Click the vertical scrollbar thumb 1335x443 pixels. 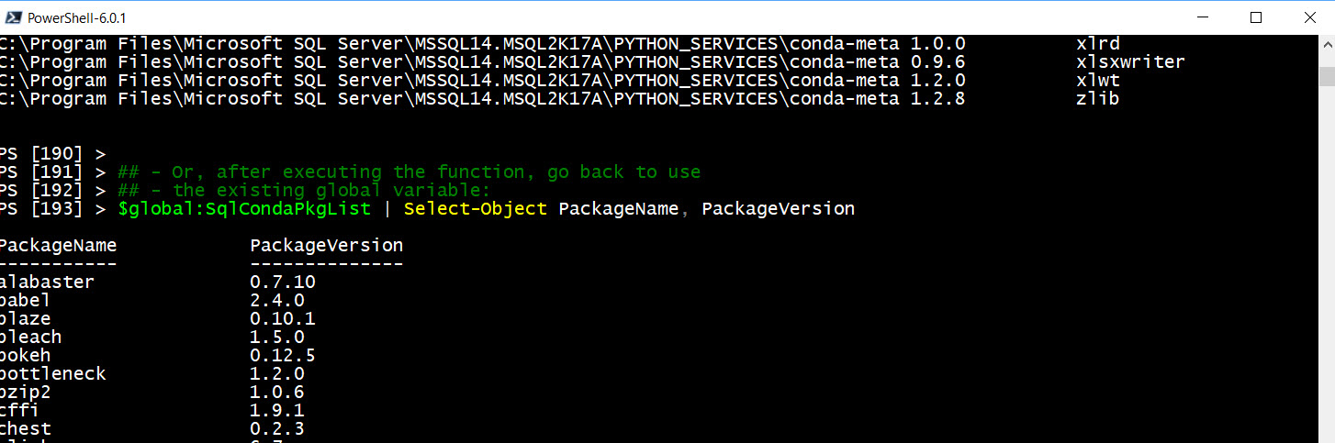[1327, 76]
